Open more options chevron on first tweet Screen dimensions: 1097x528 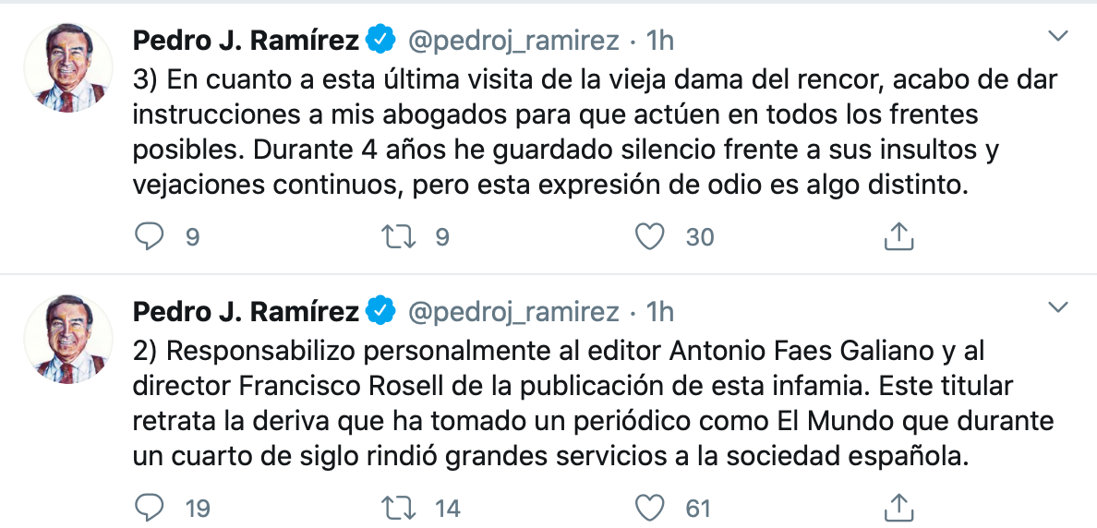click(1058, 37)
